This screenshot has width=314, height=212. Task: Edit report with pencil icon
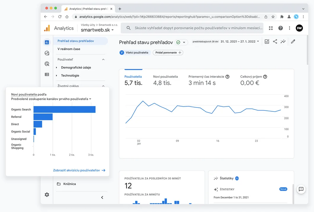click(293, 41)
